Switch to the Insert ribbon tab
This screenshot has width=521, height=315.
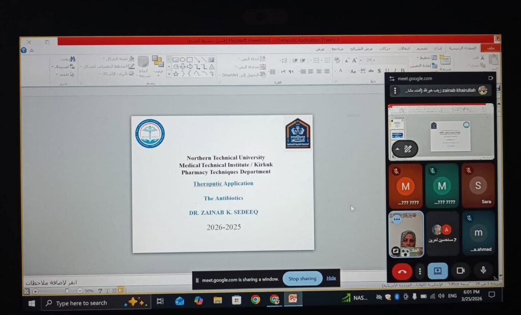(x=438, y=48)
